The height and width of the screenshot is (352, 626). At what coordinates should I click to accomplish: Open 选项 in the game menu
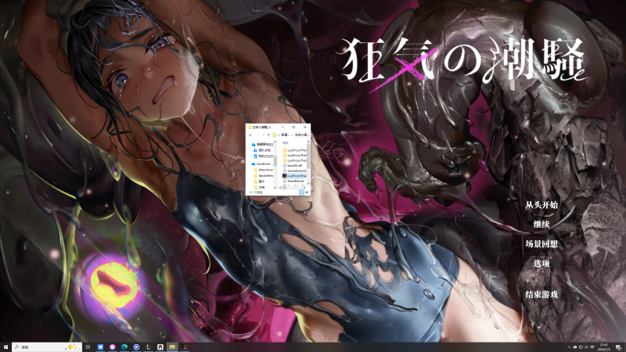coord(541,264)
